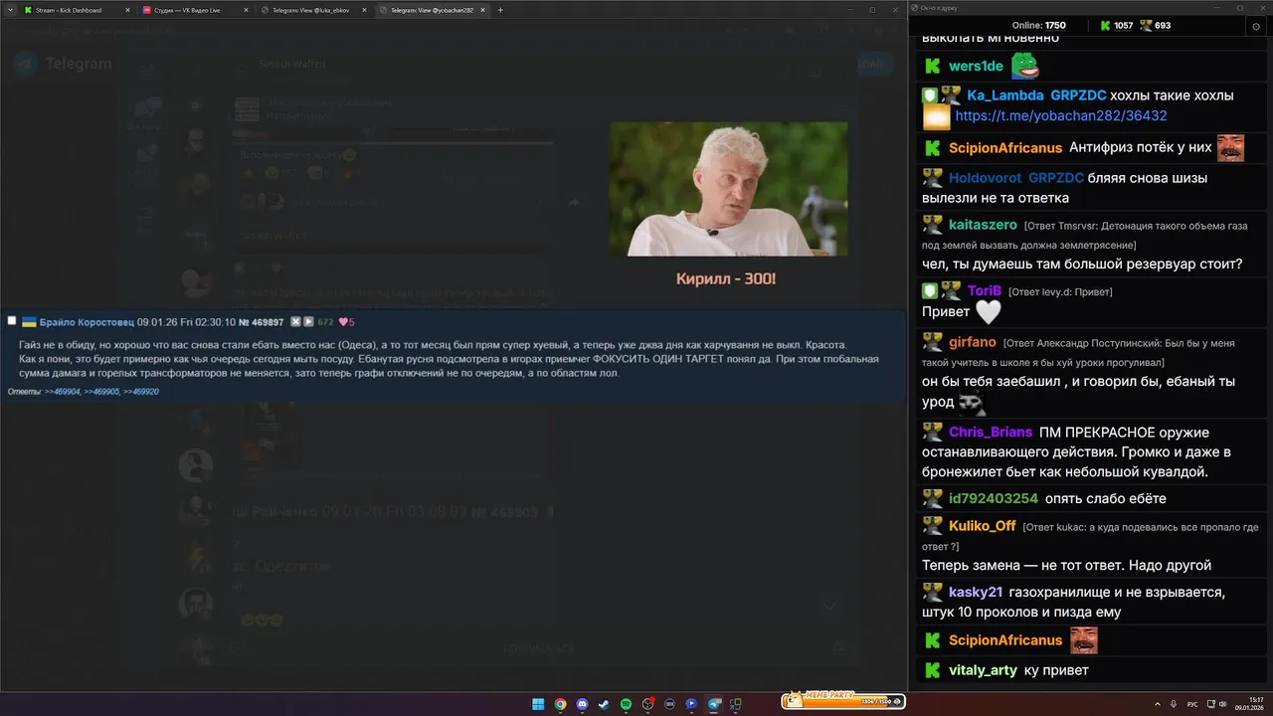Click Meme Party progress bar widget
1273x716 pixels.
tap(842, 700)
